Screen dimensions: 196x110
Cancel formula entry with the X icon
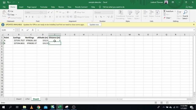coord(22,30)
